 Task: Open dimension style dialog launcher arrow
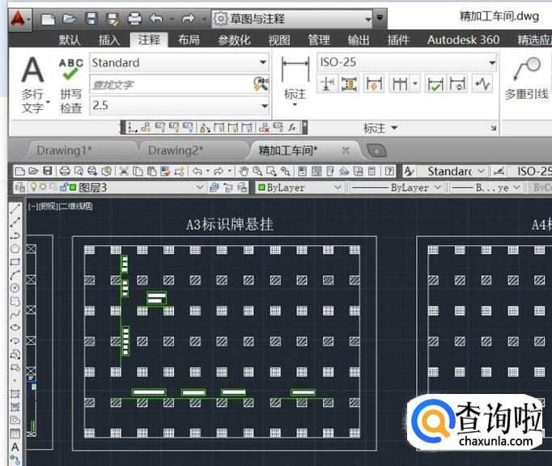pos(494,129)
